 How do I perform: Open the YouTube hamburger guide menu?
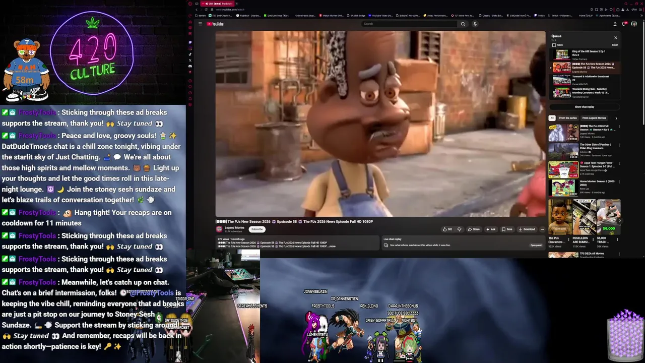point(200,24)
